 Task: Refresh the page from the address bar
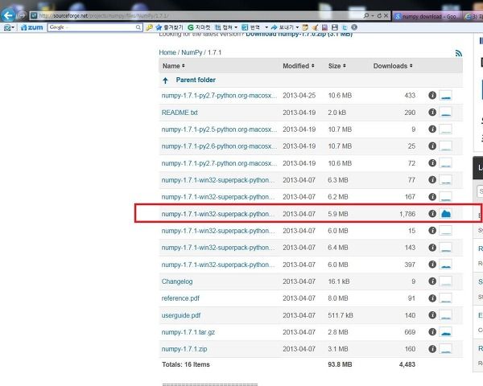click(x=379, y=16)
